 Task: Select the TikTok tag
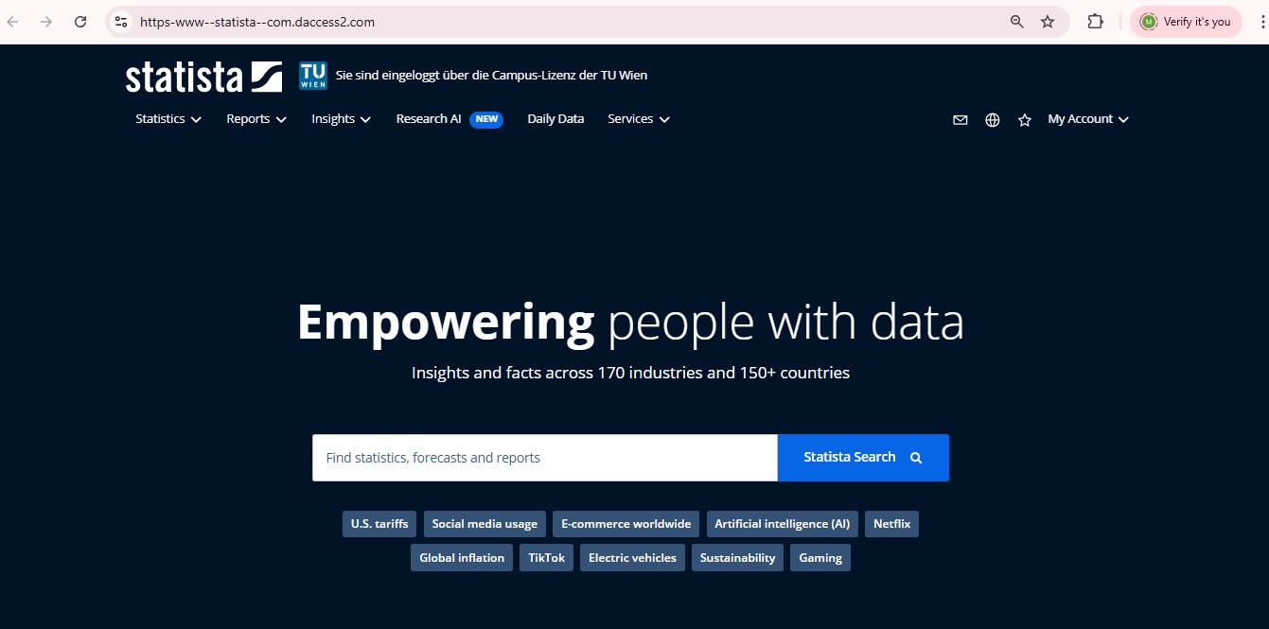click(546, 558)
